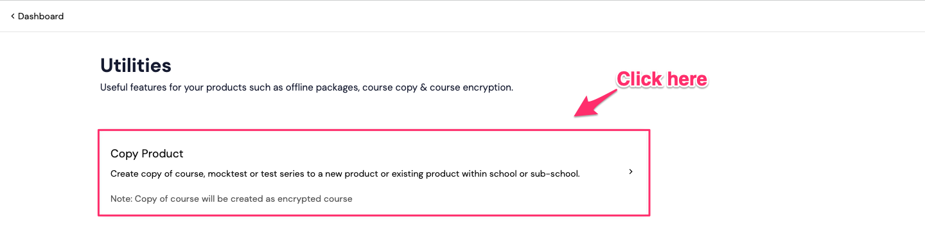Open the Copy Product card
Screen dimensions: 925x248
coord(374,173)
